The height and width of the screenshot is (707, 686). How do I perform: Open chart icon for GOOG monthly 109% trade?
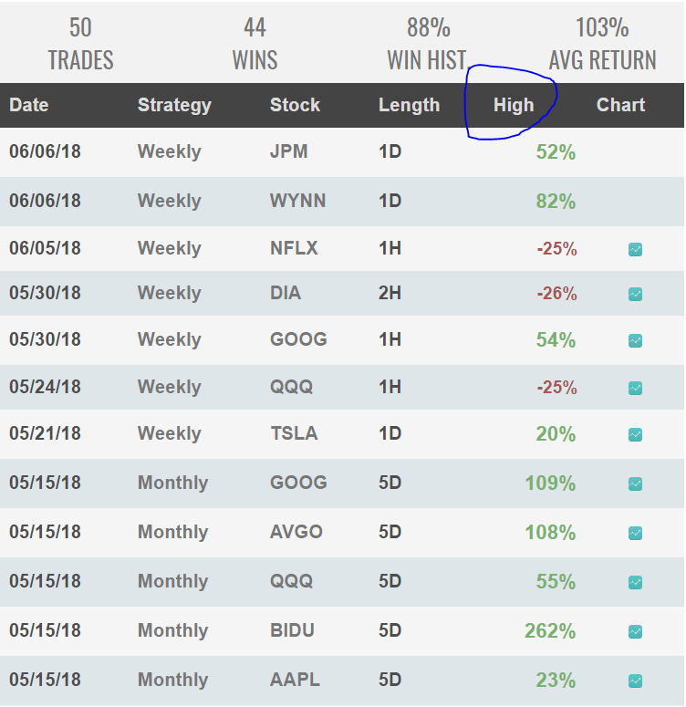pyautogui.click(x=635, y=483)
